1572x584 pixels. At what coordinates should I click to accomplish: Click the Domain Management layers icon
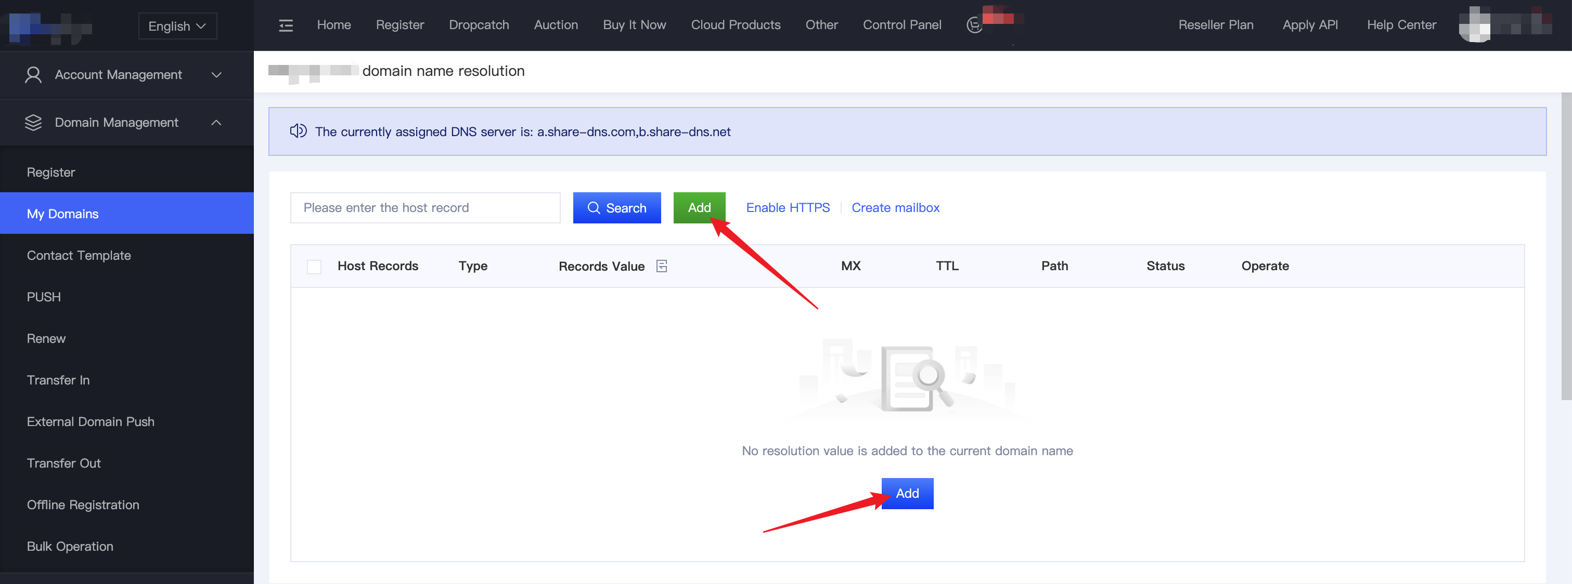(34, 123)
